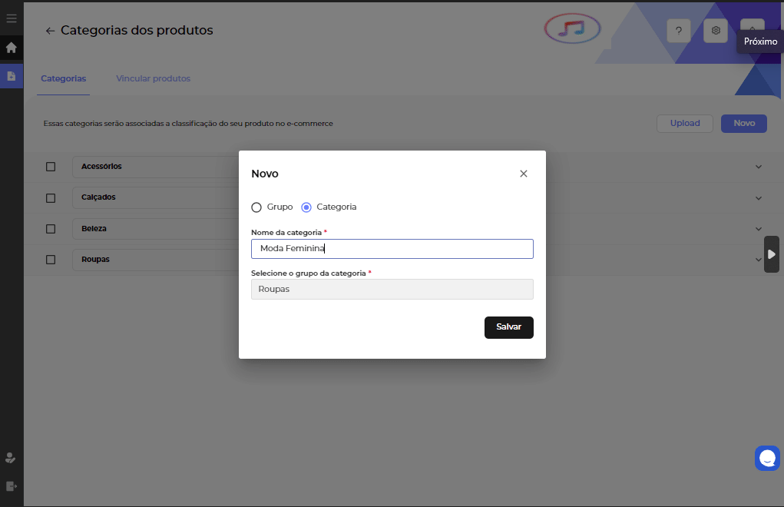Switch to Vincular produtos tab
This screenshot has height=507, width=784.
(x=153, y=78)
